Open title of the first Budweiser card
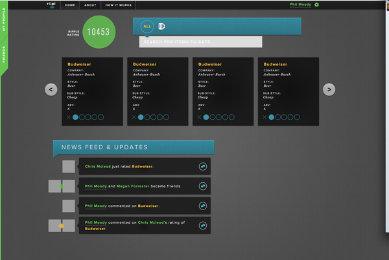The height and width of the screenshot is (260, 389). (x=79, y=64)
